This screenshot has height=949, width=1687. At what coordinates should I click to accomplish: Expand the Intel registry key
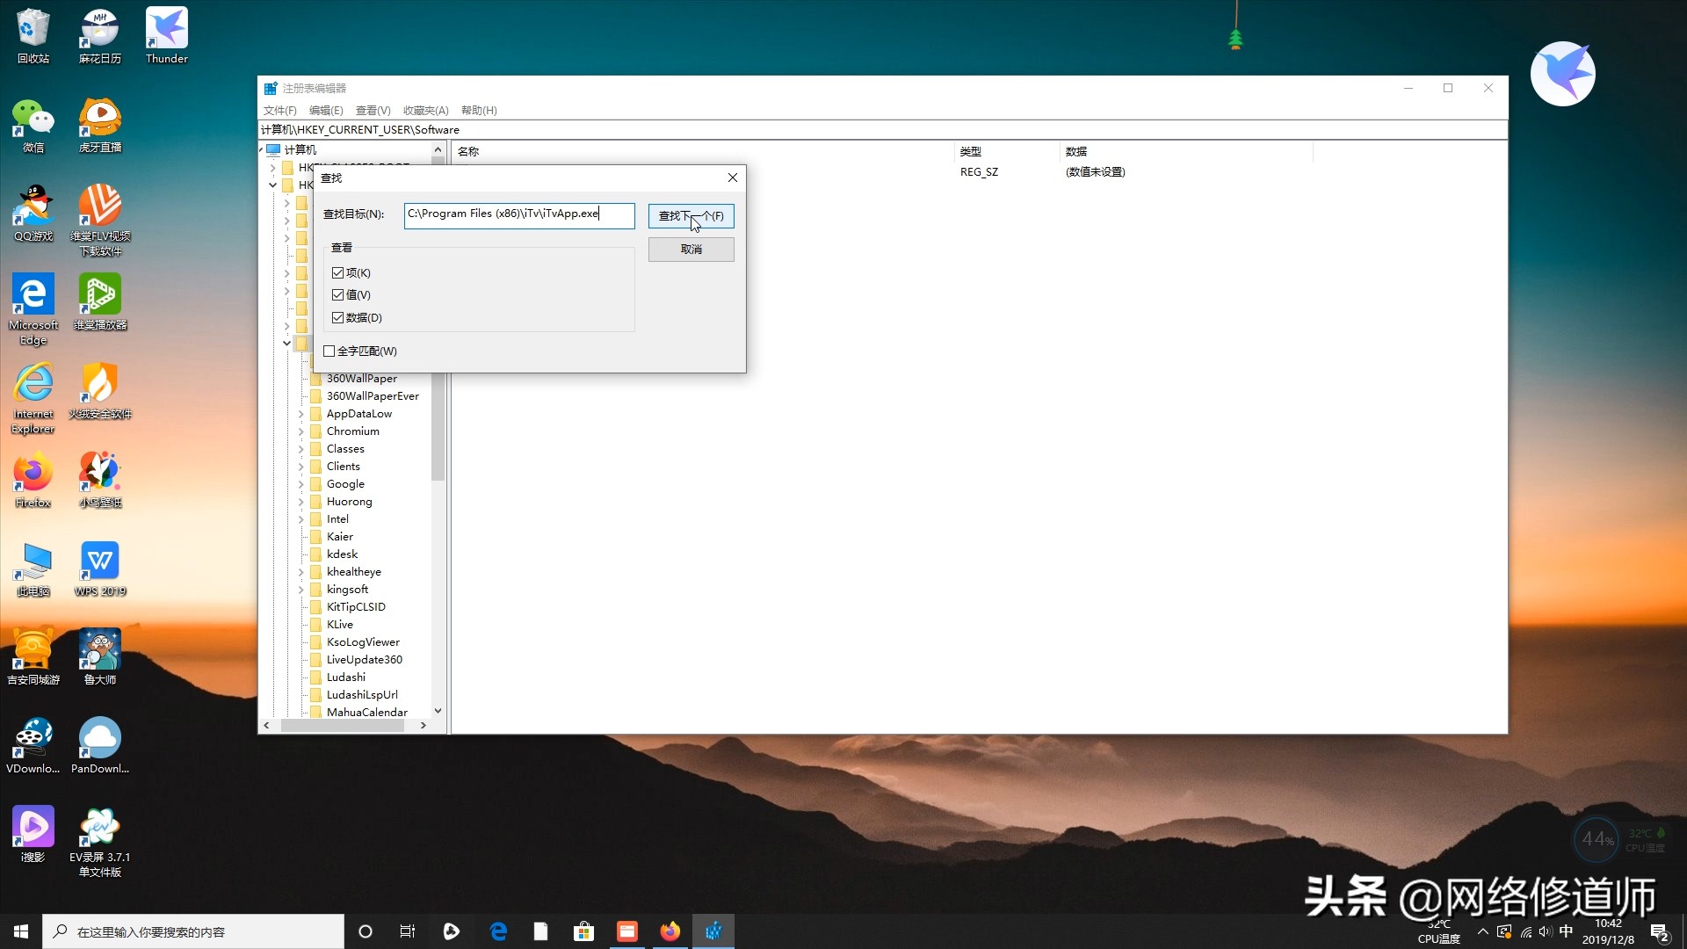click(303, 518)
